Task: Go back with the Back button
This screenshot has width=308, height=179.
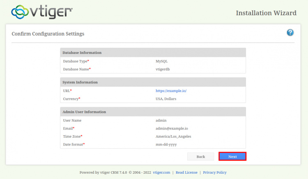Action: [200, 157]
